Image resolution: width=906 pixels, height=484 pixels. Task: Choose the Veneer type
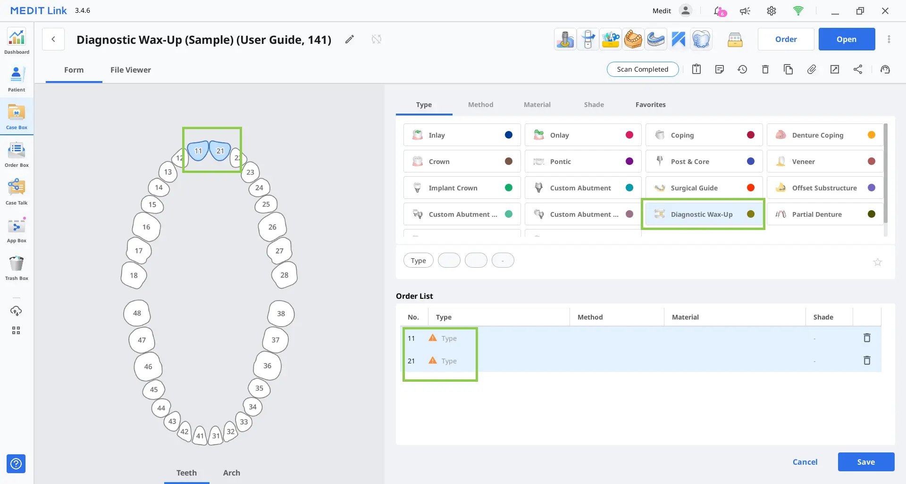point(825,161)
